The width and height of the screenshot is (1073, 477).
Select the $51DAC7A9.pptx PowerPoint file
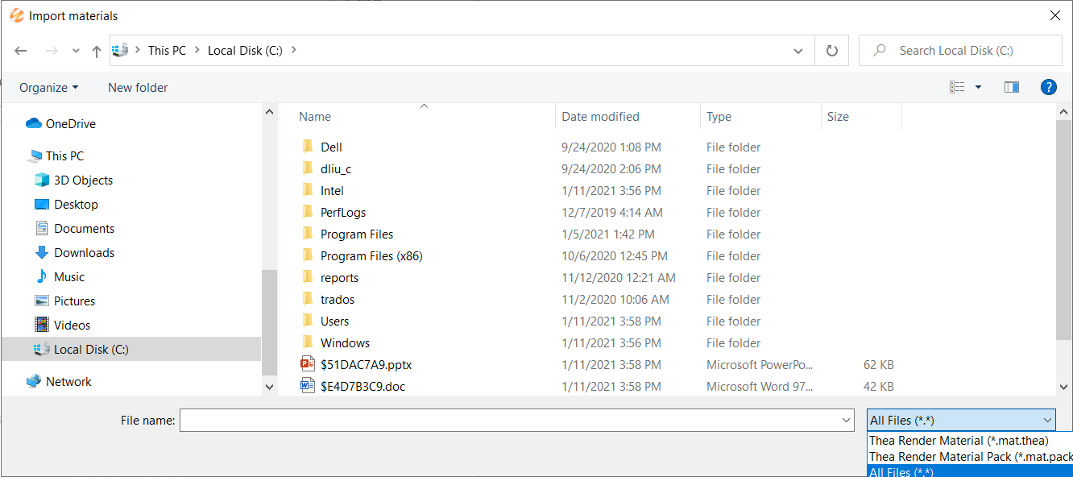(x=365, y=365)
